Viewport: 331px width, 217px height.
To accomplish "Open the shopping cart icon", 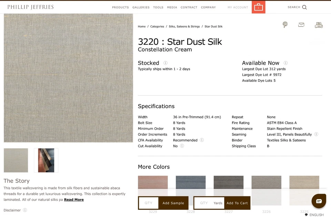I will 258,7.
